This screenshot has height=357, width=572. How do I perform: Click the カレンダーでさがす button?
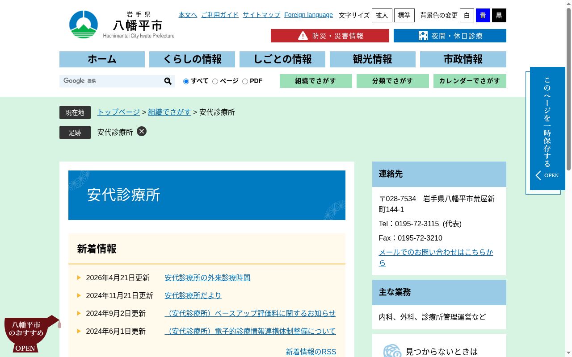(470, 81)
